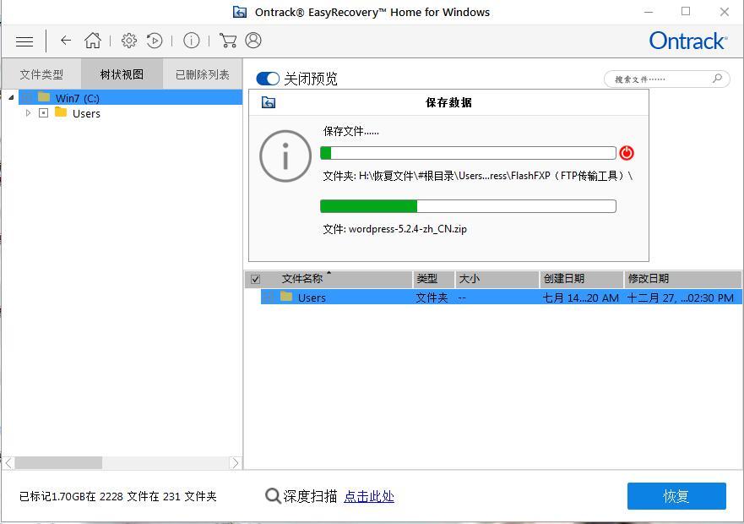Click the Win7 (C:) folder icon
The image size is (744, 524).
(x=44, y=97)
